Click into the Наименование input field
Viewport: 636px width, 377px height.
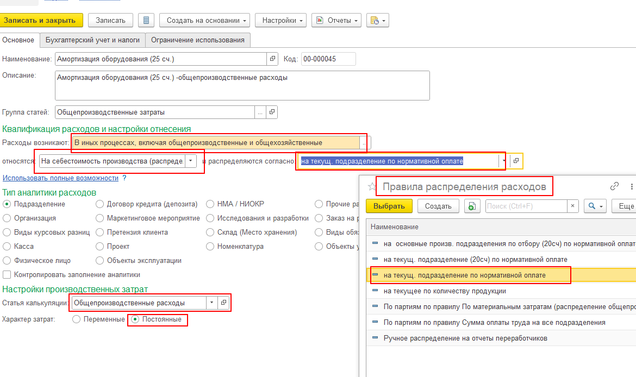point(160,59)
